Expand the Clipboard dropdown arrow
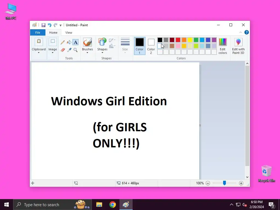Viewport: 280px width, 210px height. pyautogui.click(x=39, y=53)
